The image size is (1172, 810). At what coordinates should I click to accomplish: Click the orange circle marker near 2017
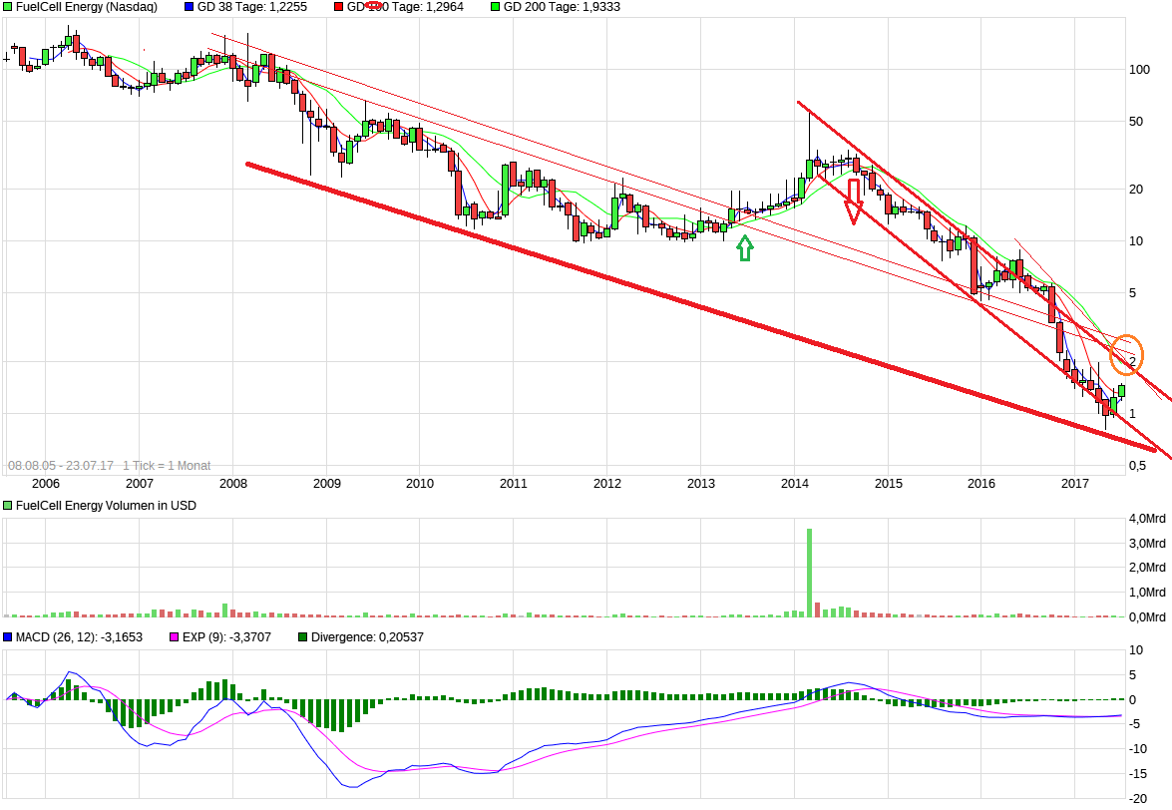click(x=1126, y=354)
